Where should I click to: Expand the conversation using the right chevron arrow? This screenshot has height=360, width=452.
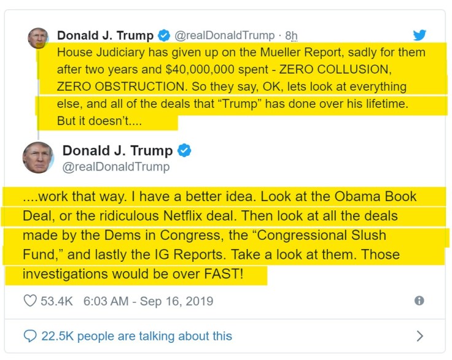pyautogui.click(x=420, y=335)
